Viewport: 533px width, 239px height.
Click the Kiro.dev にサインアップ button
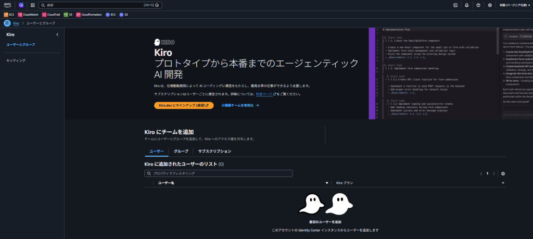(184, 105)
